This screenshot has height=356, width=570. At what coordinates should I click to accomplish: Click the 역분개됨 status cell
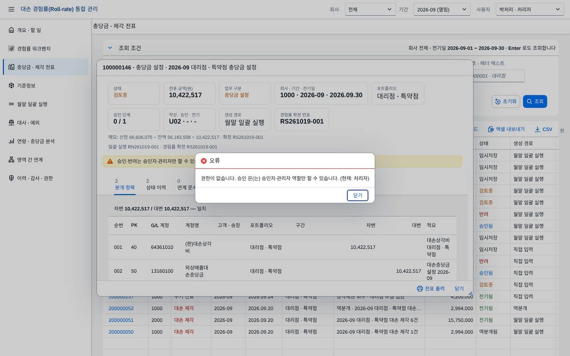click(x=488, y=332)
